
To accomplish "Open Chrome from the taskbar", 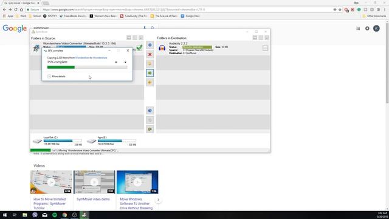I will pos(64,215).
